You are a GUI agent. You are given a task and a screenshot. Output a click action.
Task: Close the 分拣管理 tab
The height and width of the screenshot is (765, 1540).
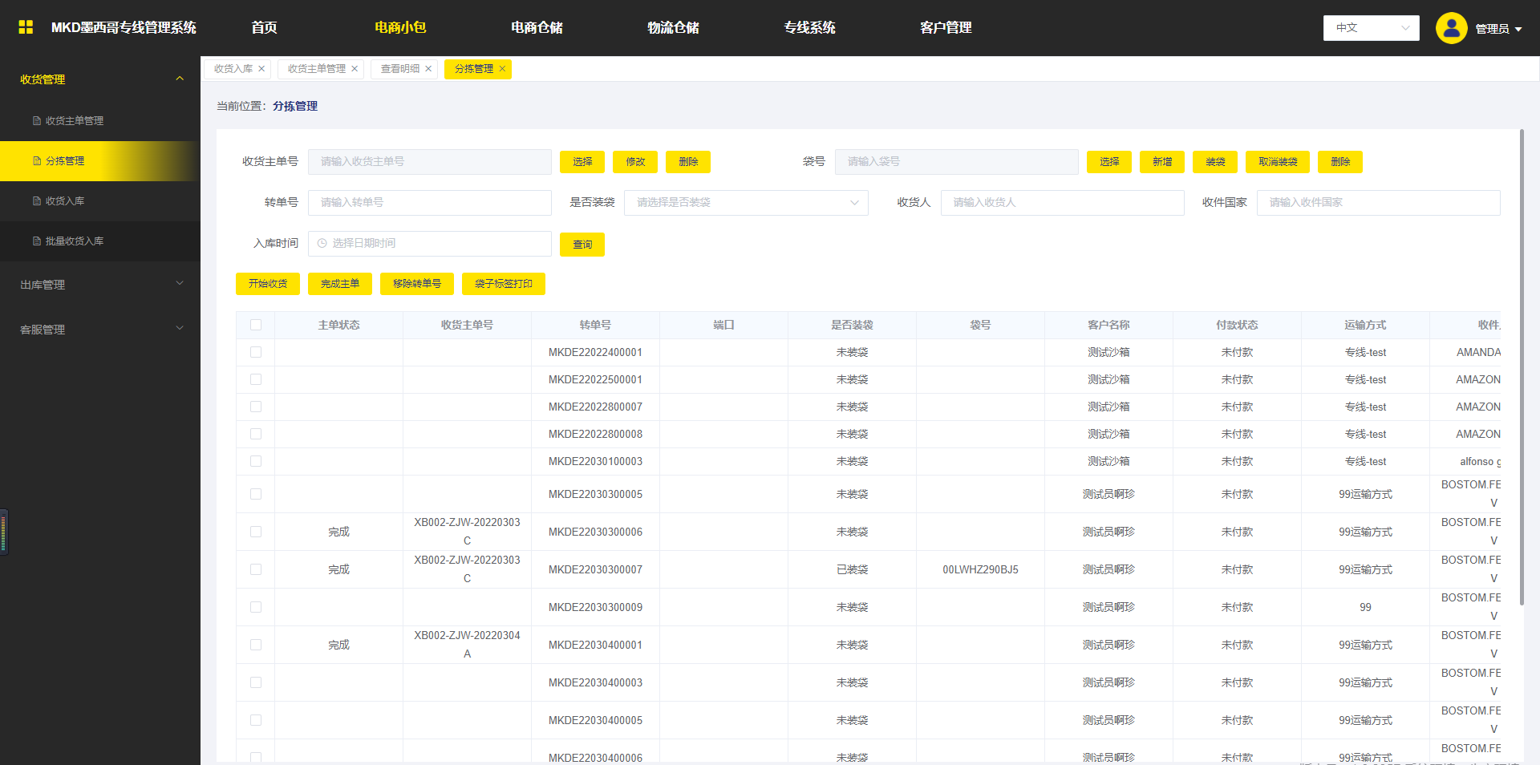tap(502, 69)
